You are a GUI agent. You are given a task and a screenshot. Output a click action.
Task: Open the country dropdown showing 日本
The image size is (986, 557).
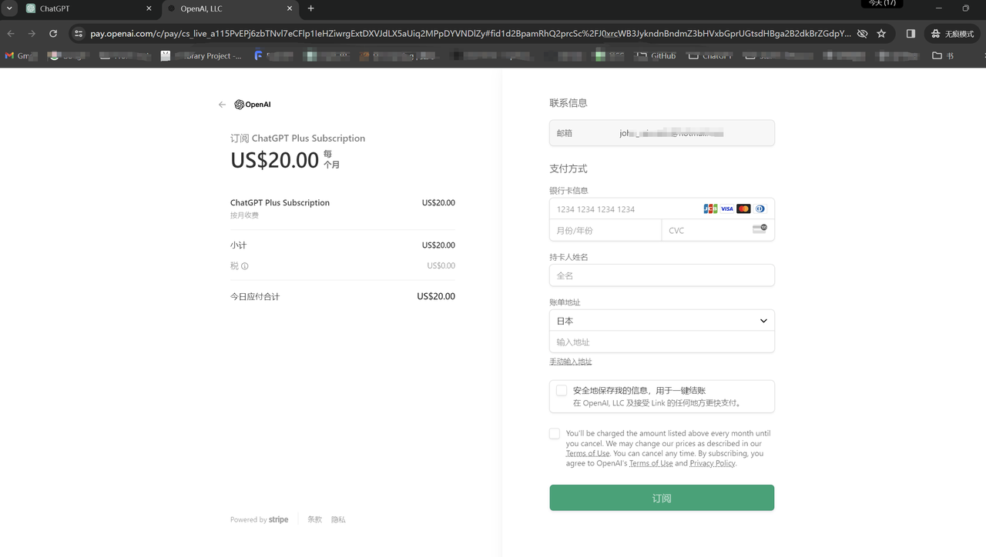662,321
